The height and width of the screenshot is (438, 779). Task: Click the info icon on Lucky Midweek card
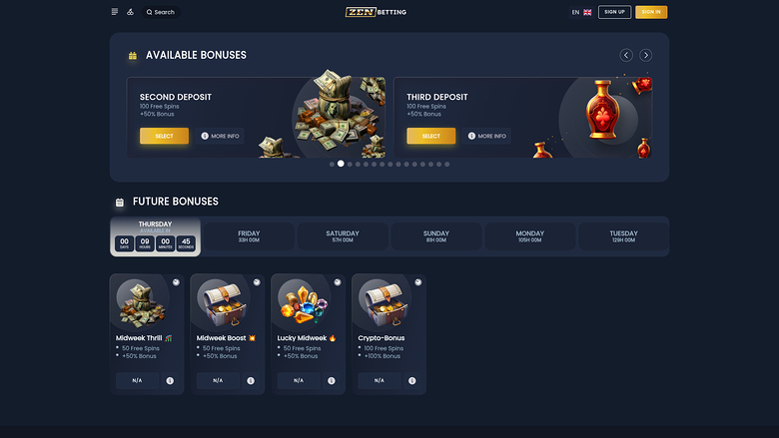[x=332, y=381]
